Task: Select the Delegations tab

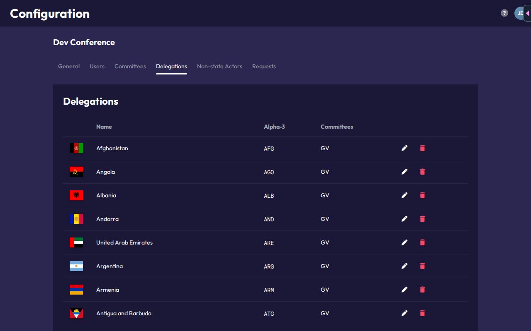Action: pos(171,66)
